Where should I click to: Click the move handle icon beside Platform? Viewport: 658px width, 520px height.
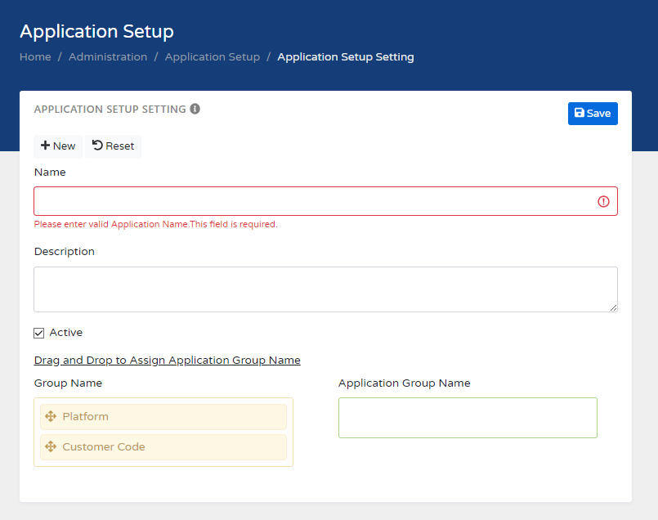51,417
